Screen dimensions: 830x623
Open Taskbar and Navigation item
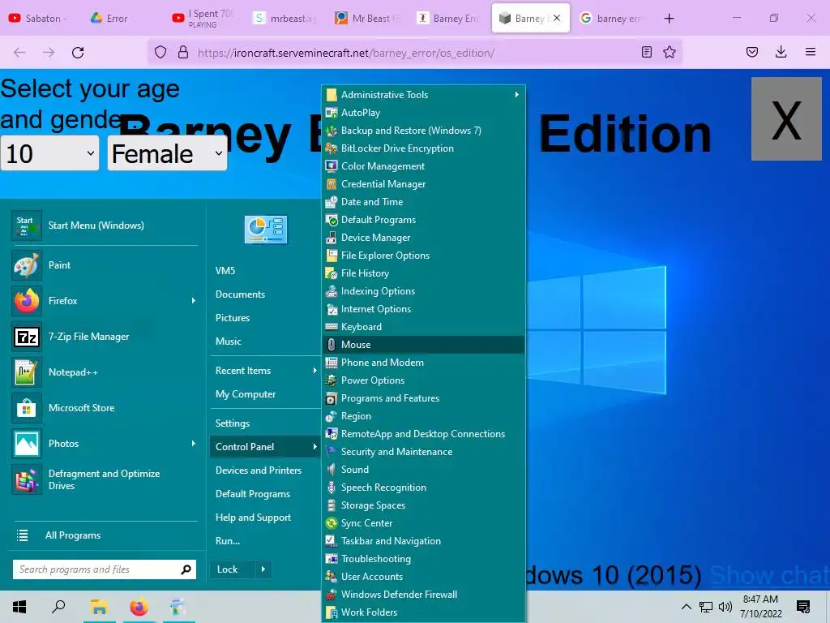(x=423, y=541)
